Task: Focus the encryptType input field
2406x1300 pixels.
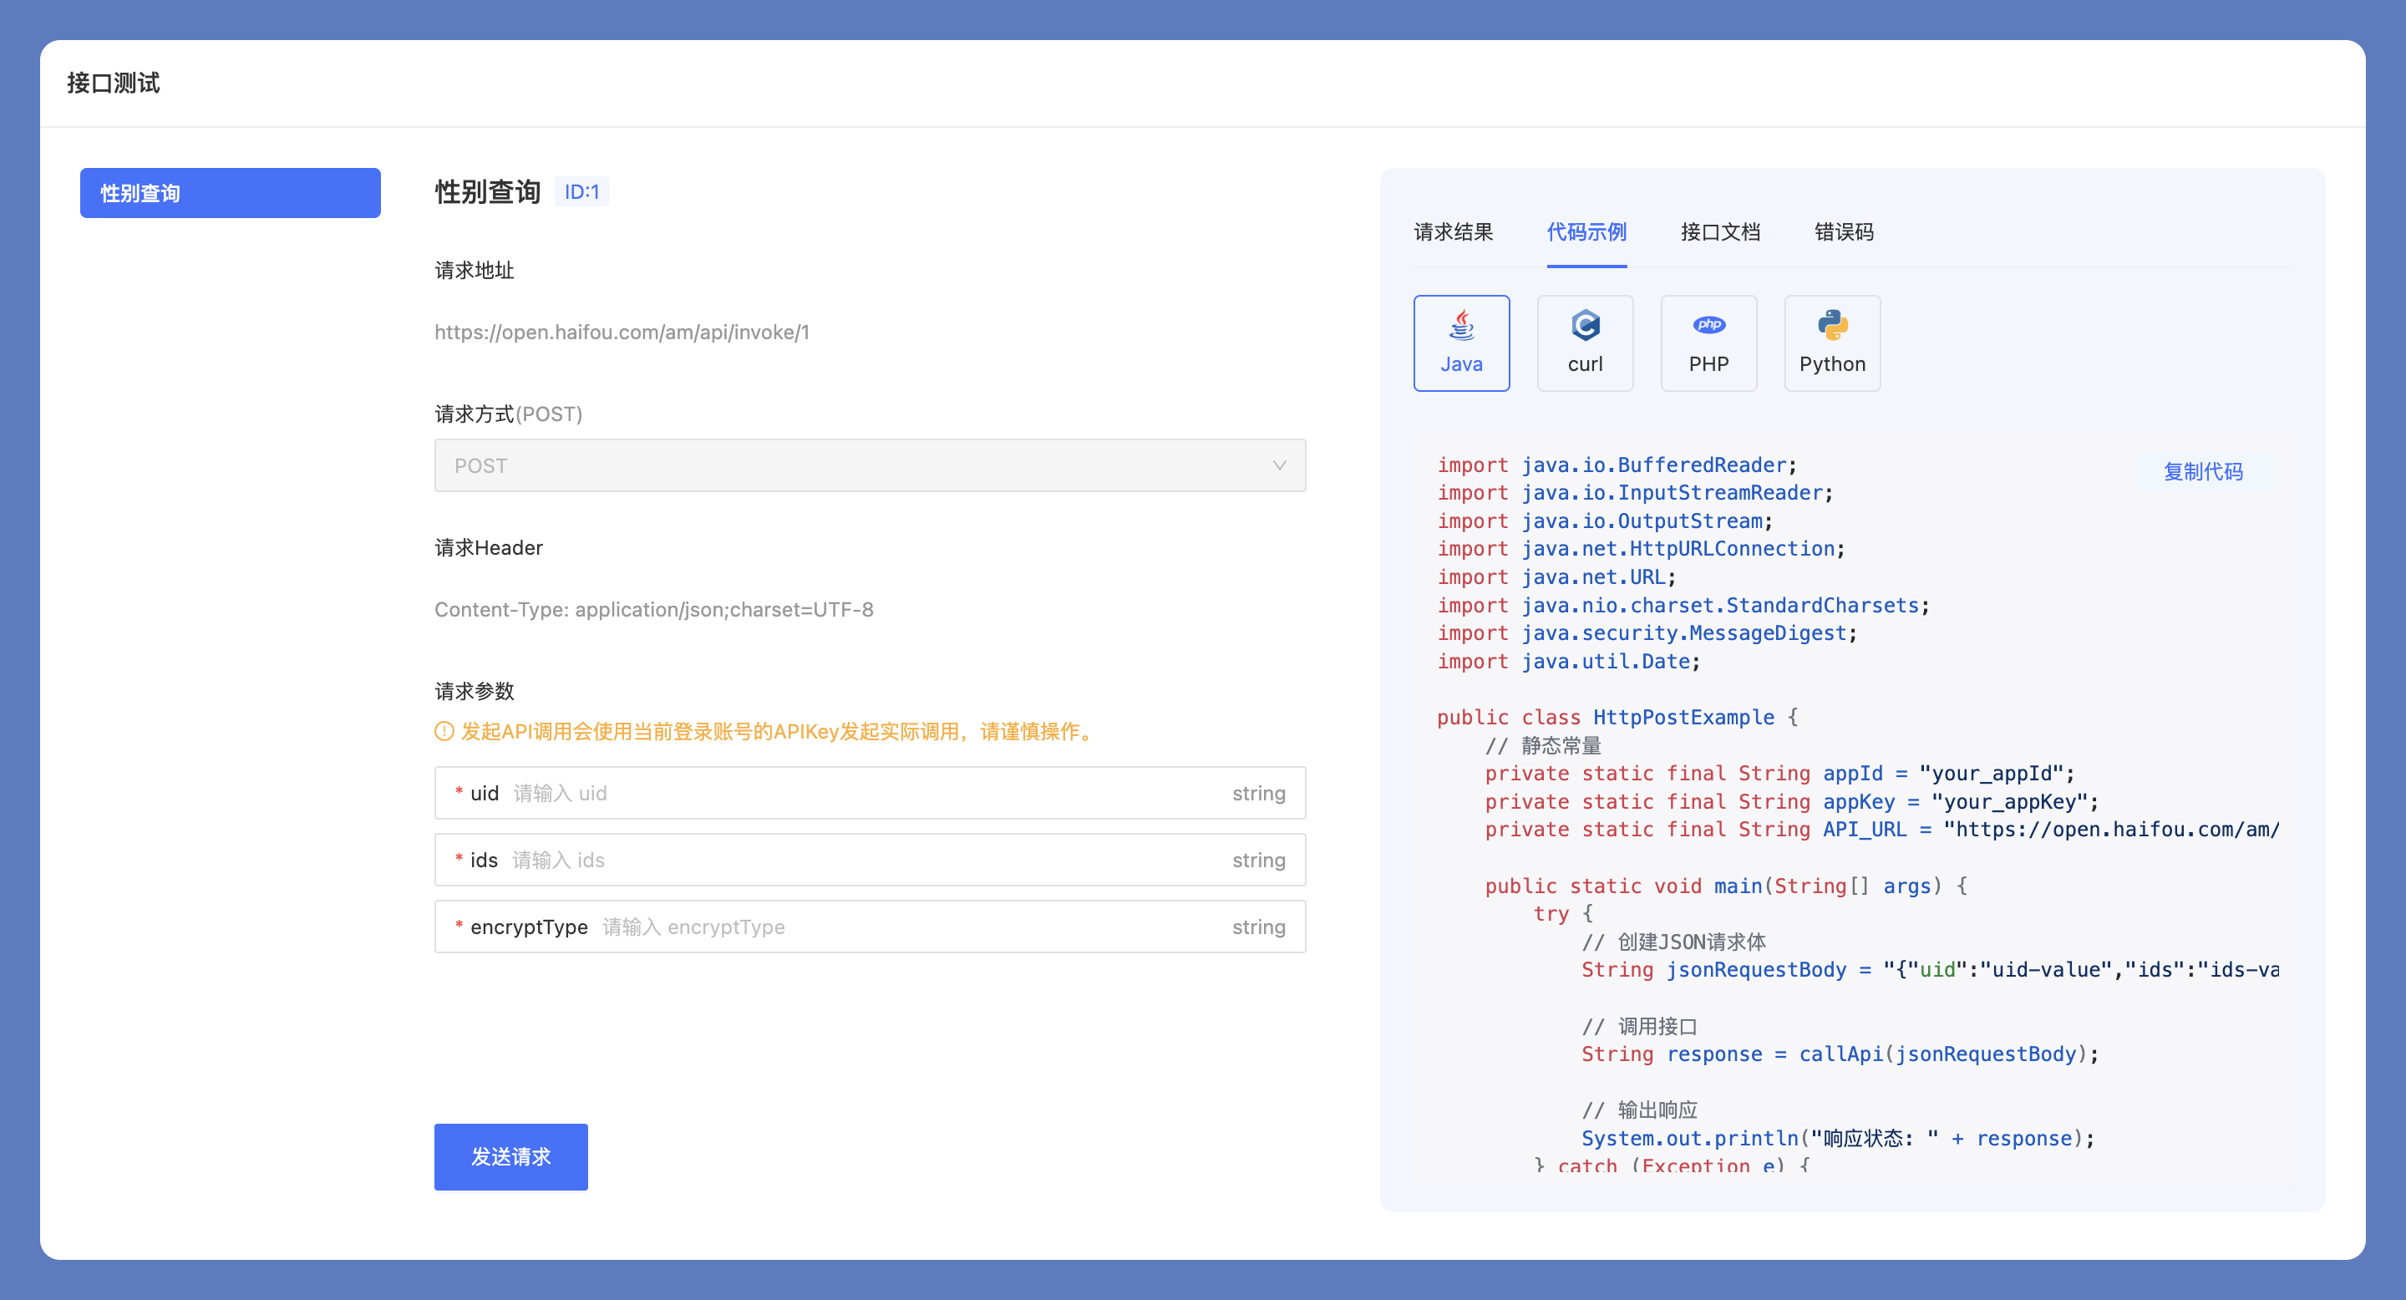Action: [x=870, y=927]
